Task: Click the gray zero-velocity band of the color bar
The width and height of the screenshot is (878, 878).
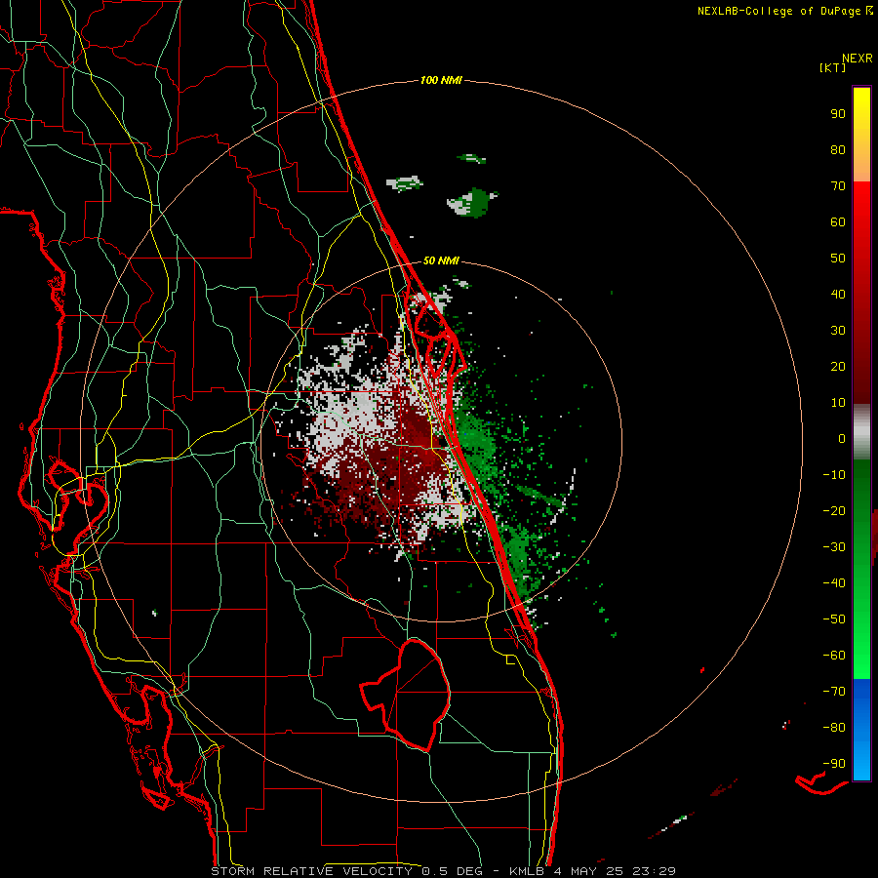Action: coord(861,432)
